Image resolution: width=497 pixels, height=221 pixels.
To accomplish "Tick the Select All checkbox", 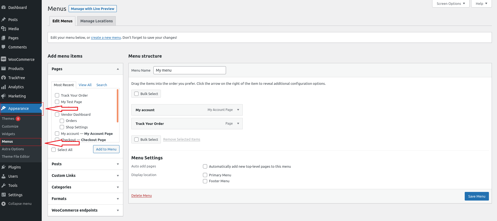I will point(54,150).
